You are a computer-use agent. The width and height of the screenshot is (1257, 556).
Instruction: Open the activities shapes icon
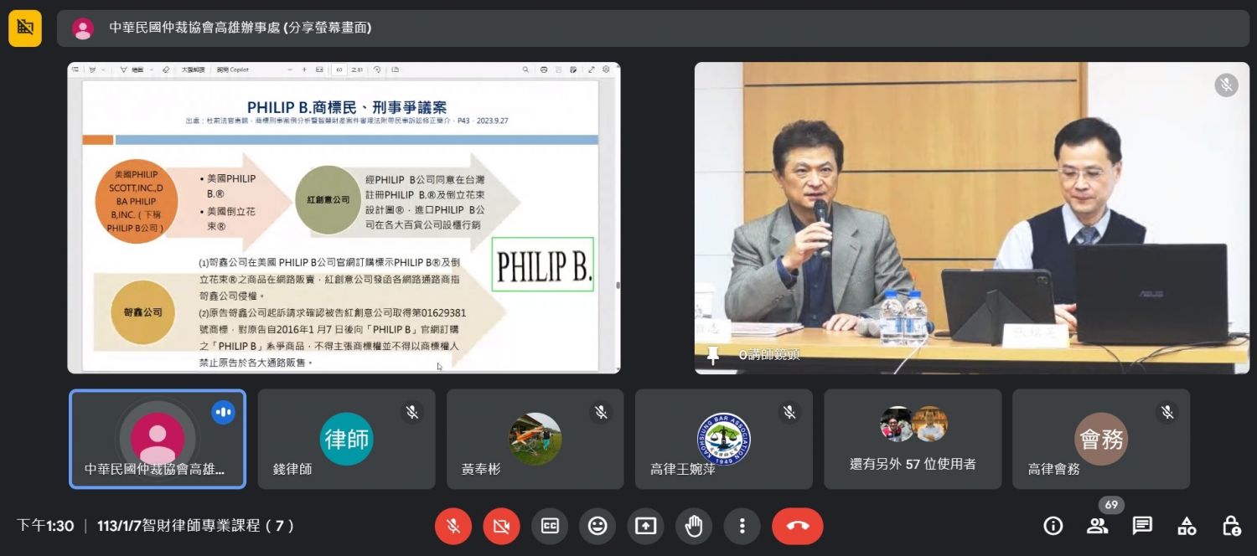tap(1187, 526)
